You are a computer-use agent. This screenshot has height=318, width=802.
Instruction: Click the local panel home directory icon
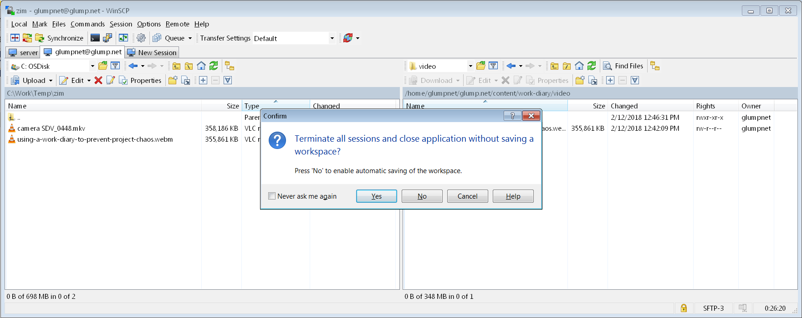click(x=201, y=66)
